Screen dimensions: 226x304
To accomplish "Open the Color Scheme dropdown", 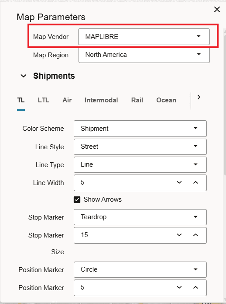I will pos(140,129).
